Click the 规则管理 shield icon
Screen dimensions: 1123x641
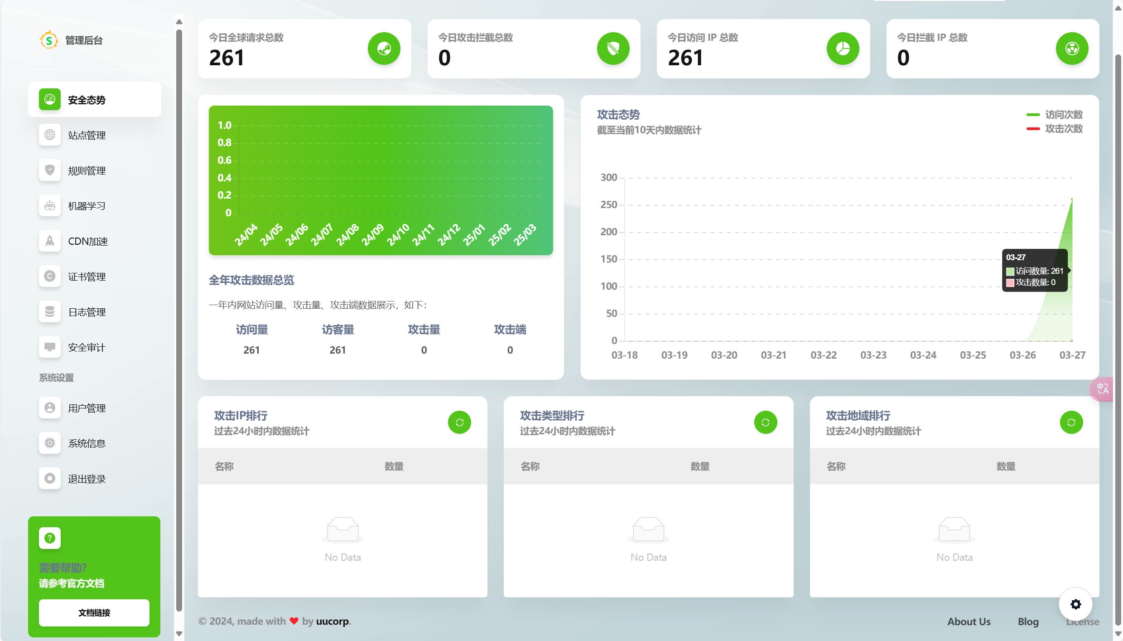point(50,170)
